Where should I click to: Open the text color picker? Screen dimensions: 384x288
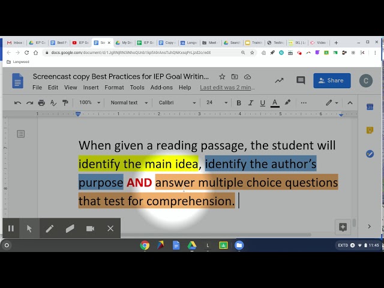pos(275,103)
